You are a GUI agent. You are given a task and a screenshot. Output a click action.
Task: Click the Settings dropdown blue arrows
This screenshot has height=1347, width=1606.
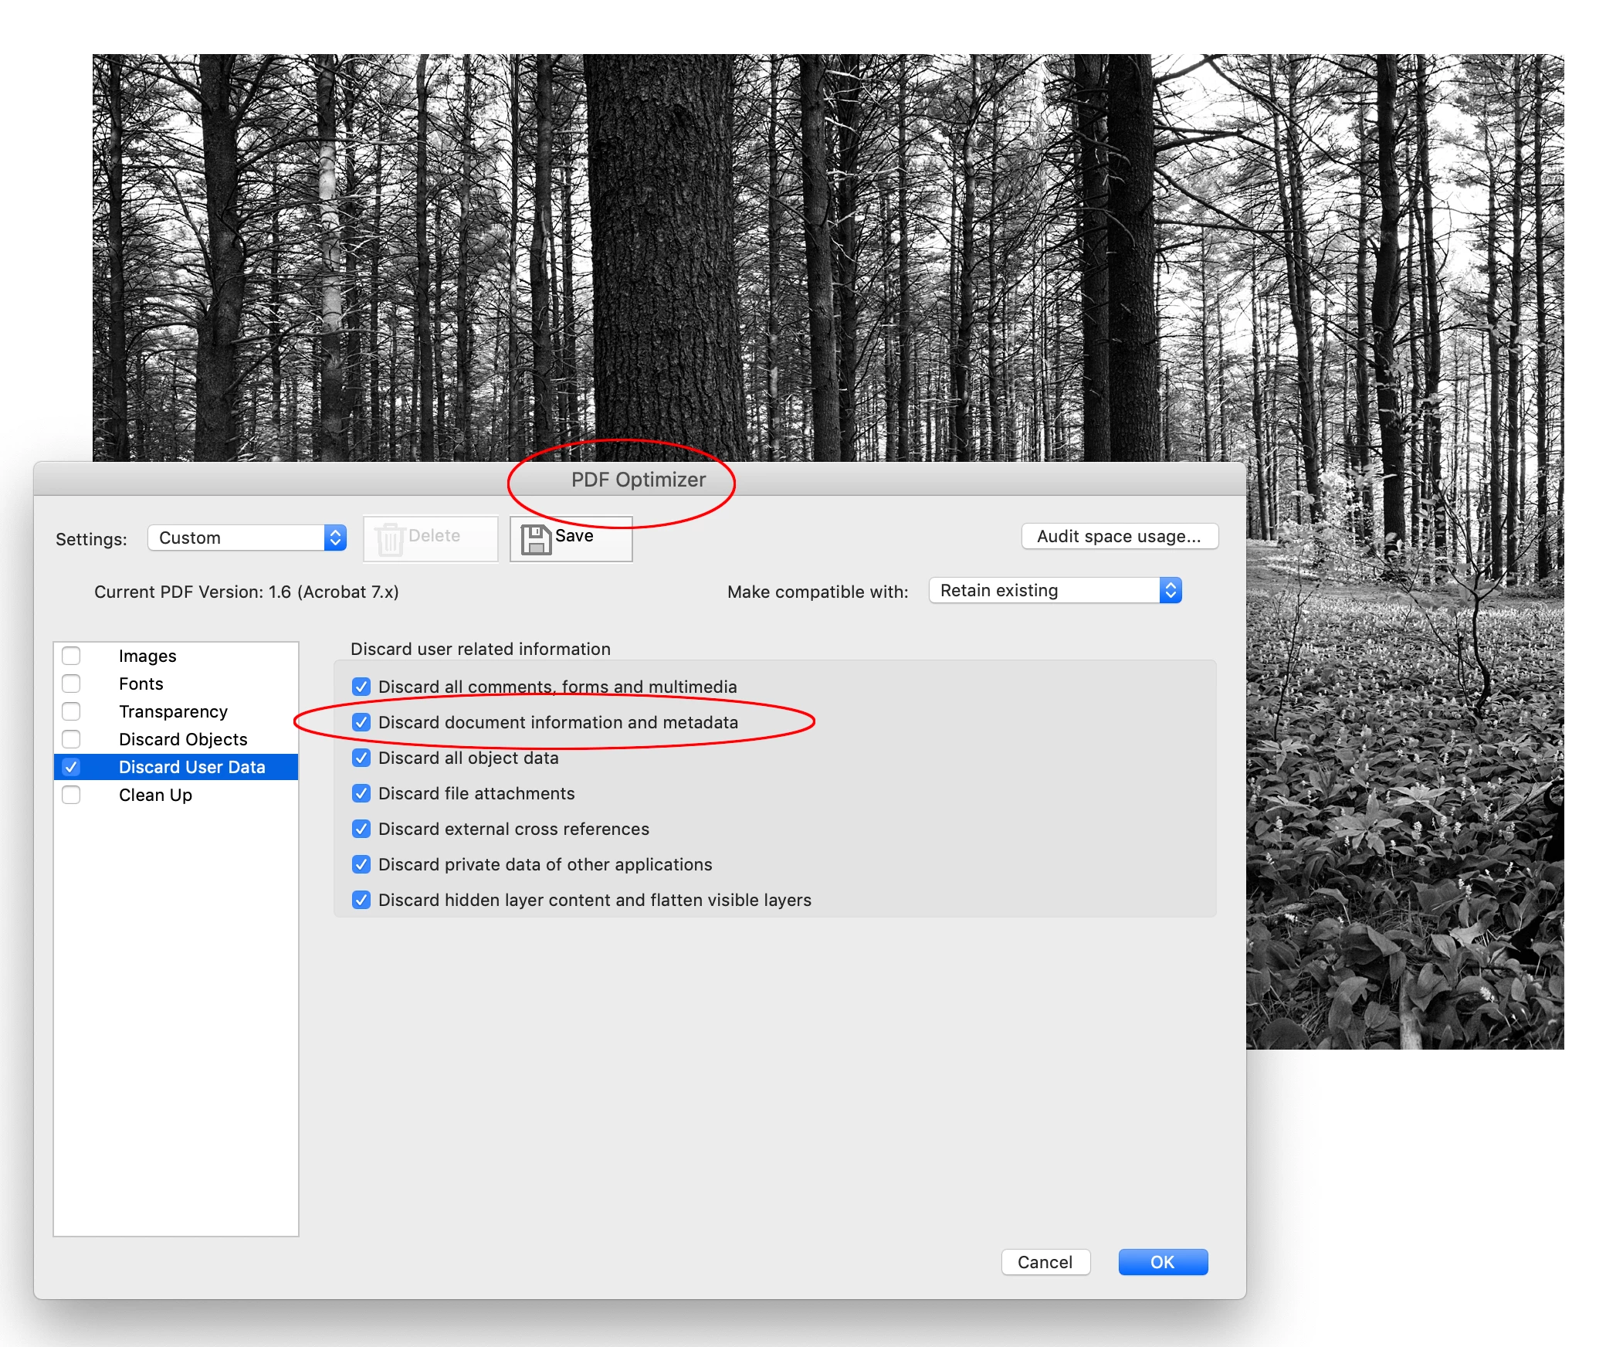[x=335, y=538]
